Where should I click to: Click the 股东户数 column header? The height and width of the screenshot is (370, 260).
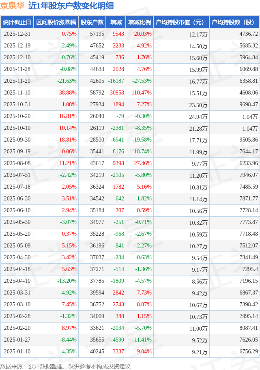(x=92, y=22)
